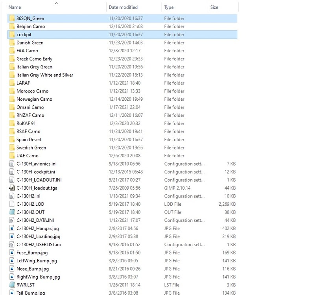Select the RightWing_Bump.jpg file name

click(x=38, y=277)
